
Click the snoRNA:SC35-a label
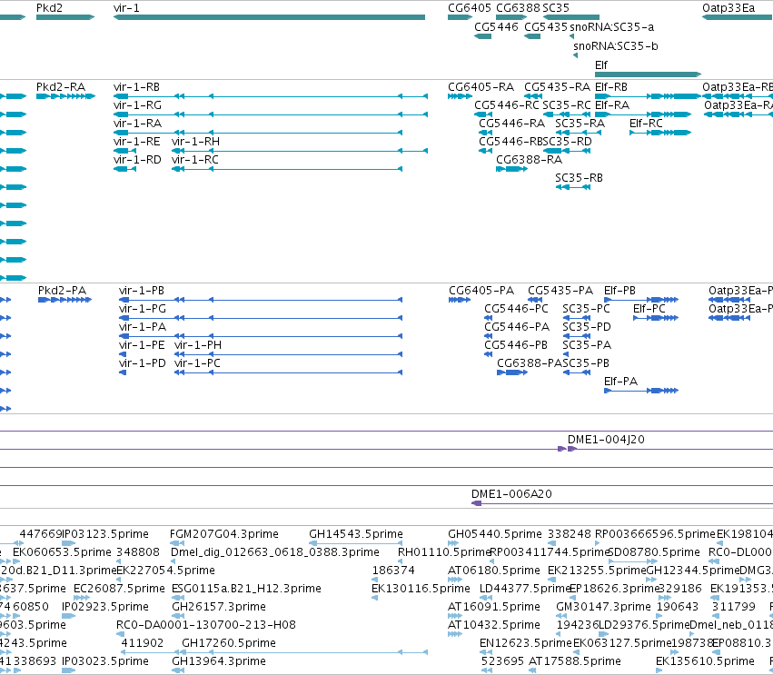click(x=612, y=26)
